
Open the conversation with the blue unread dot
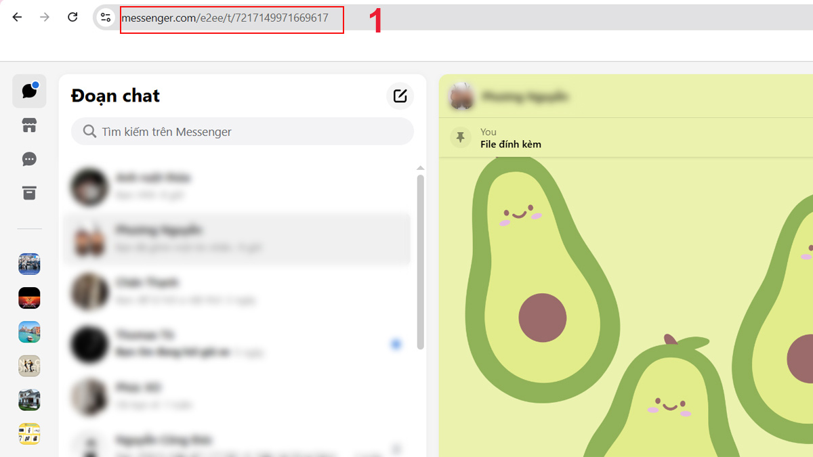(237, 344)
